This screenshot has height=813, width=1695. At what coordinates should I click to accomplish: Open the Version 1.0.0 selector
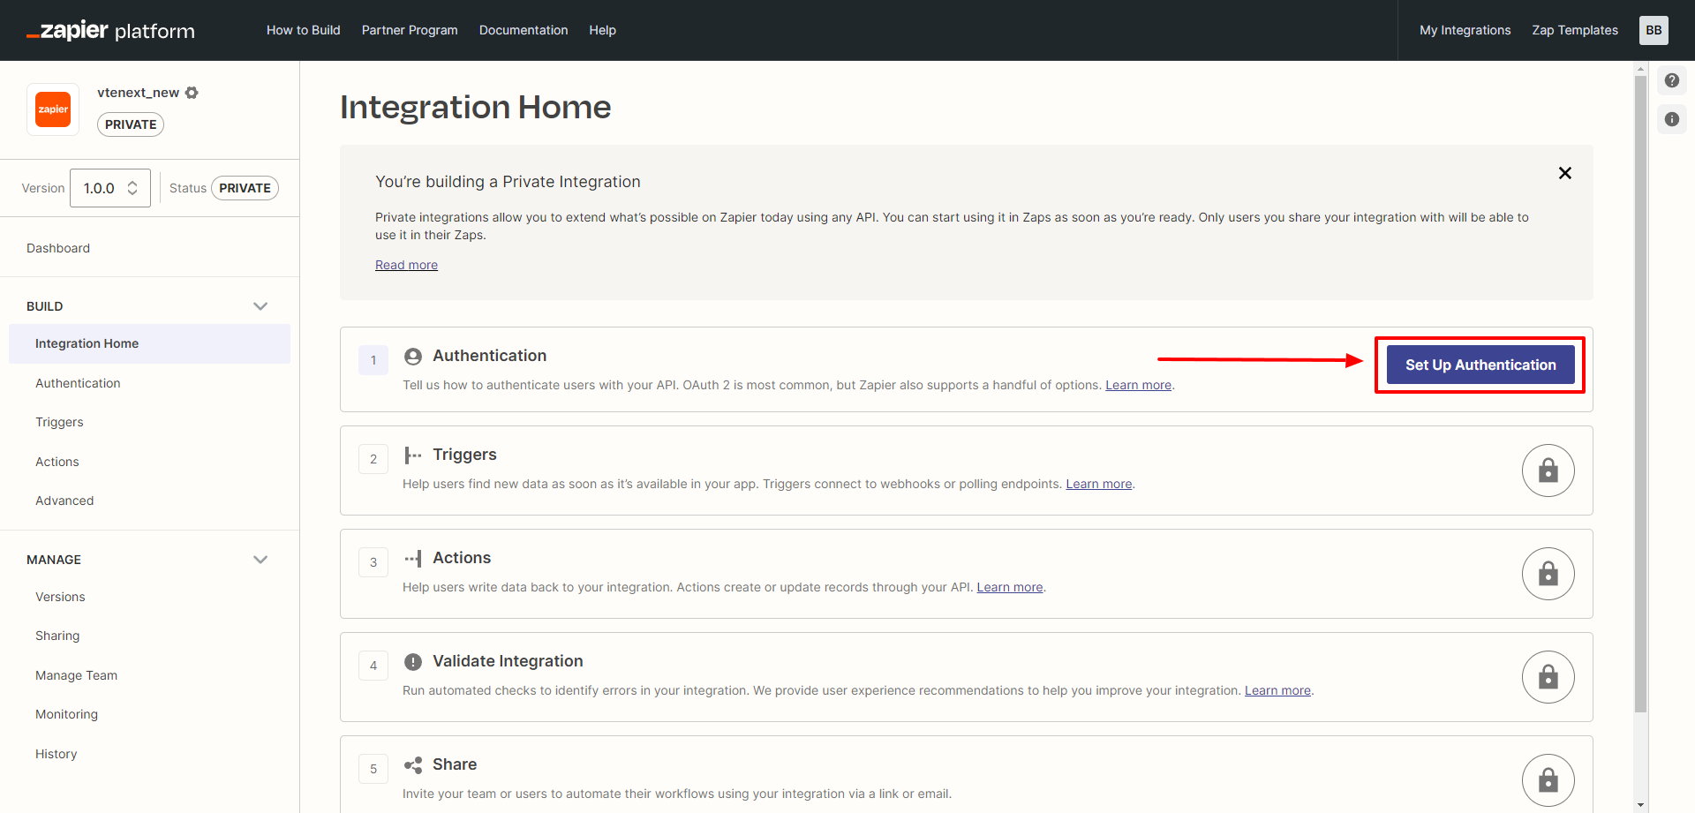[110, 188]
